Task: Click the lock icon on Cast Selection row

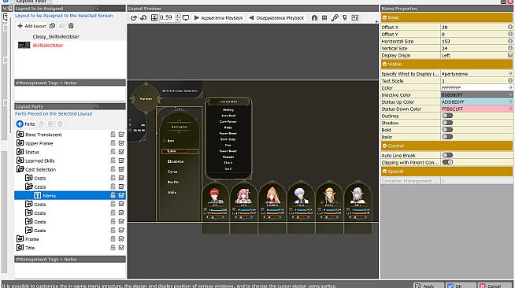Action: [x=113, y=169]
